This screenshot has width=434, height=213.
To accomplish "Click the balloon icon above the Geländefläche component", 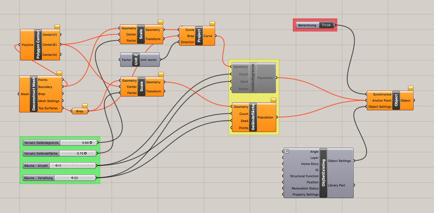I will (273, 100).
